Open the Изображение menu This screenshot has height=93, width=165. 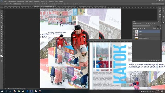point(21,1)
